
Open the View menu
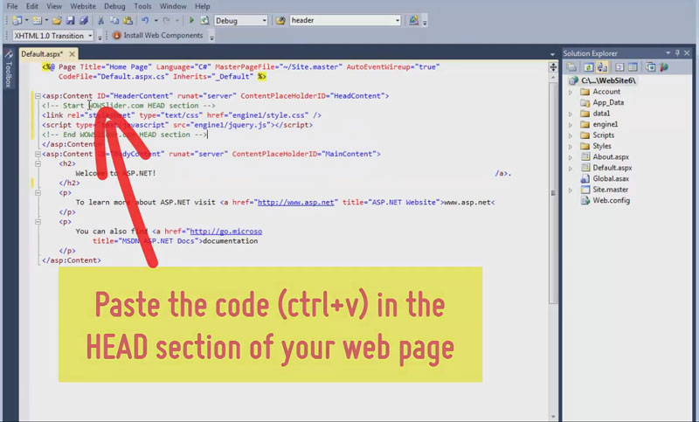(x=54, y=6)
